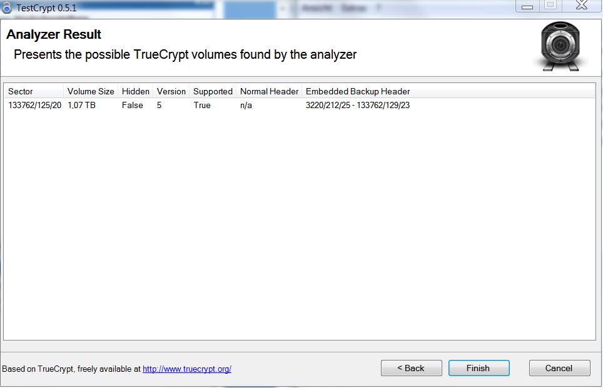The image size is (603, 388).
Task: Click the Finish button
Action: point(479,368)
